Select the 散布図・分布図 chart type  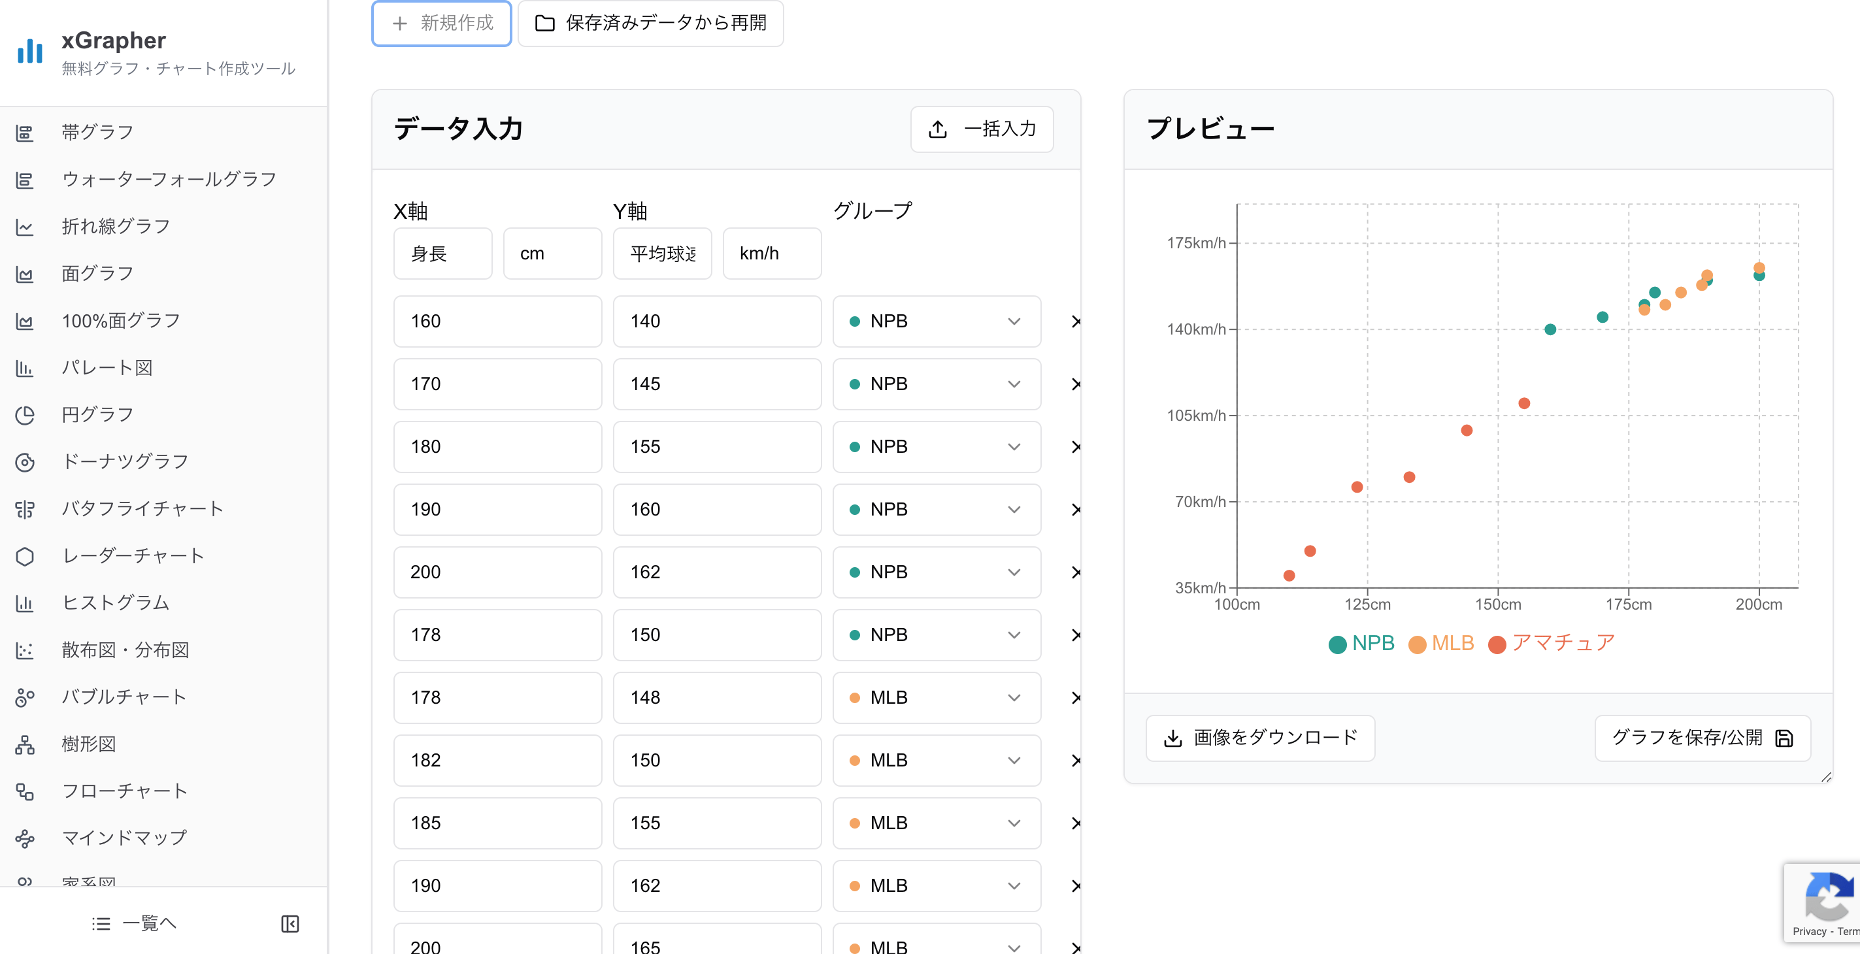point(125,650)
